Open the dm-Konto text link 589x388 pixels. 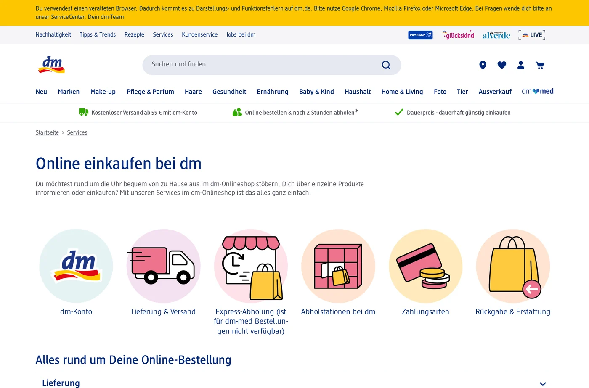[76, 312]
